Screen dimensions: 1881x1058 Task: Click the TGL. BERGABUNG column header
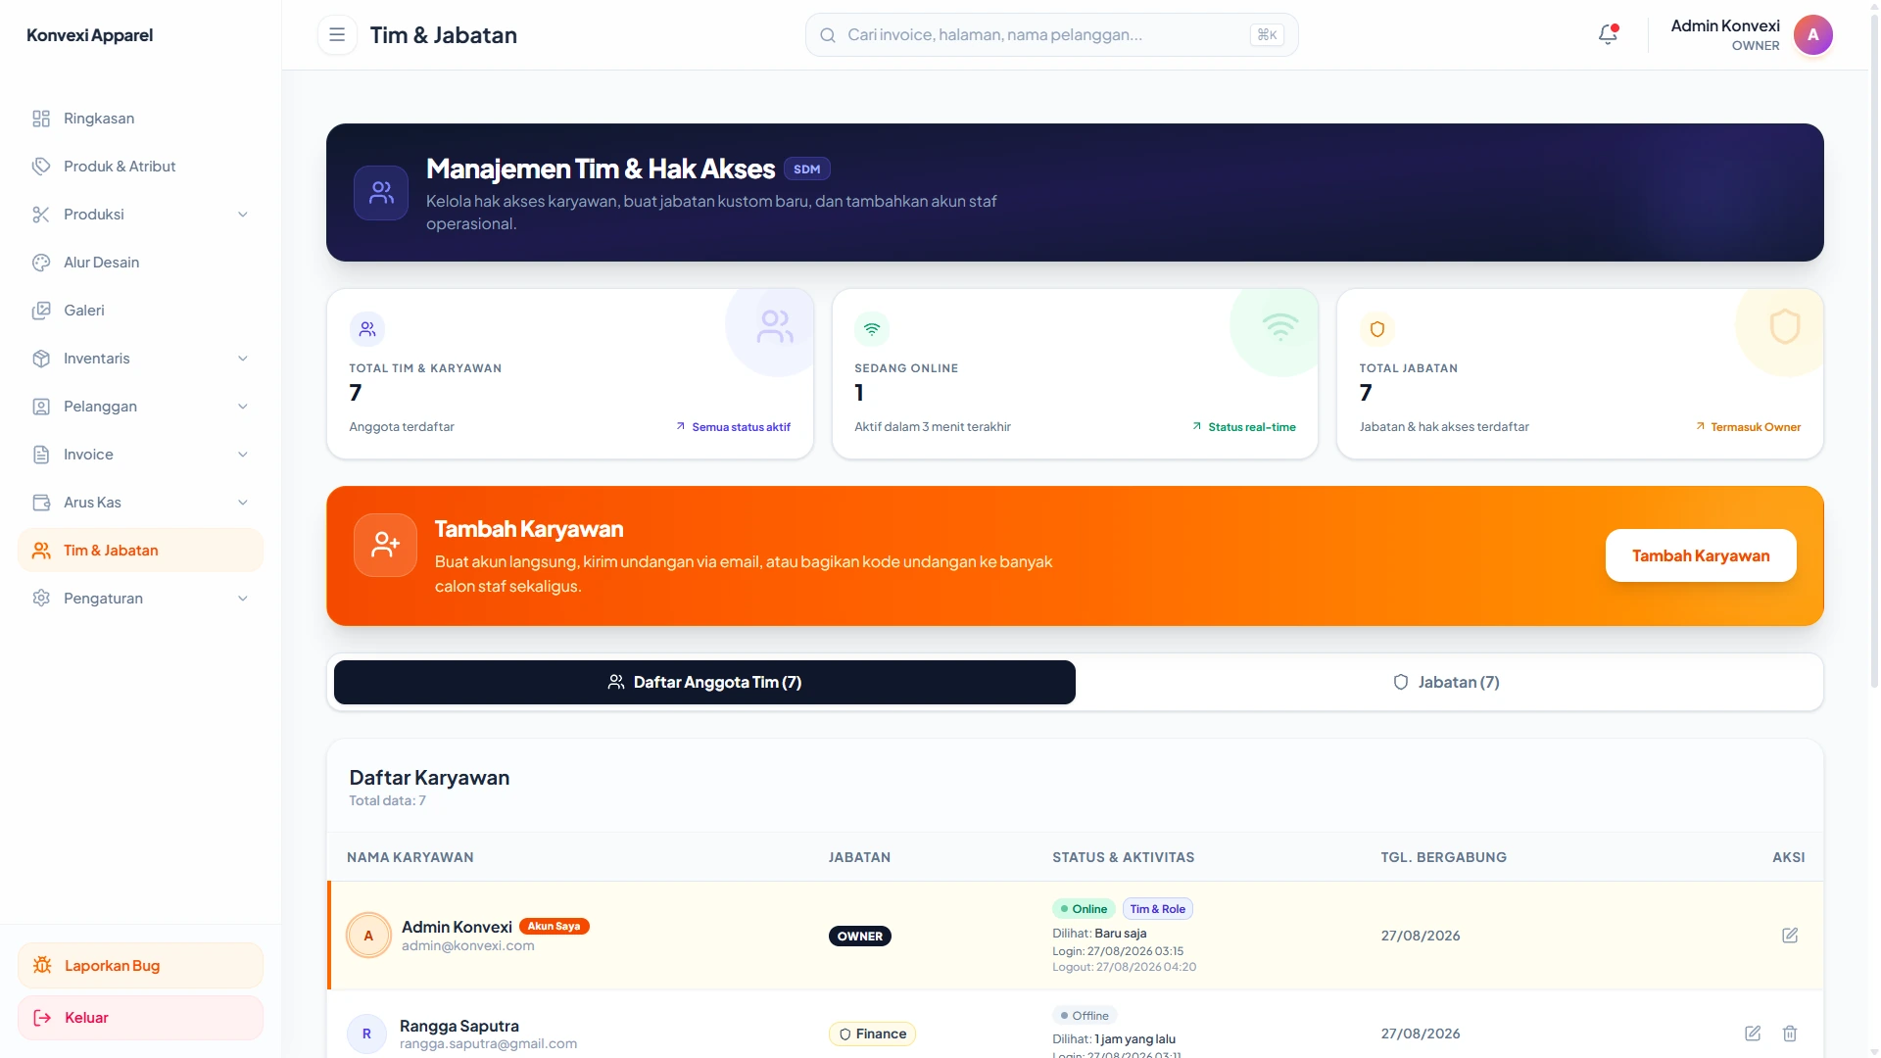pos(1443,857)
